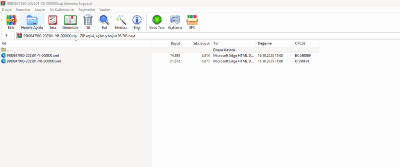This screenshot has width=400, height=167.
Task: Sort by CRC32 column header
Action: coord(306,43)
